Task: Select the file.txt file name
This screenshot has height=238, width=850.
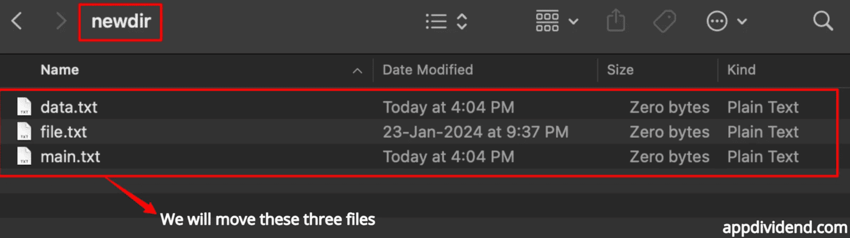Action: tap(64, 132)
